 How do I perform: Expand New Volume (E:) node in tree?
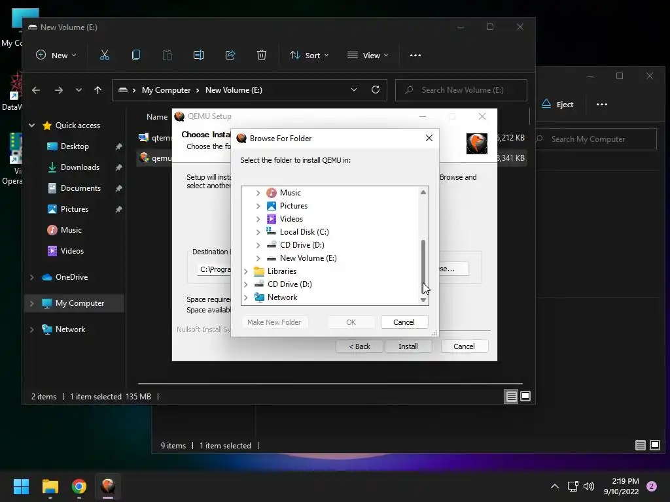[258, 258]
